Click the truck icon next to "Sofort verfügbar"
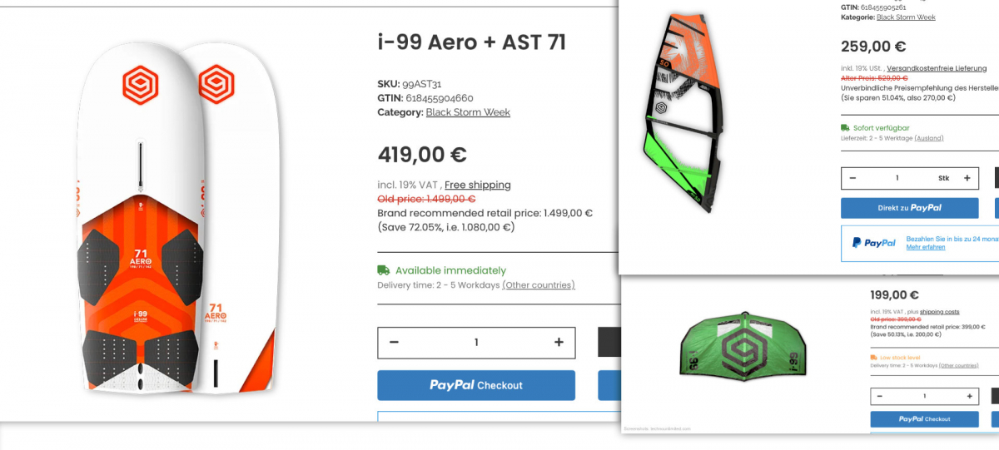The width and height of the screenshot is (999, 450). (845, 128)
